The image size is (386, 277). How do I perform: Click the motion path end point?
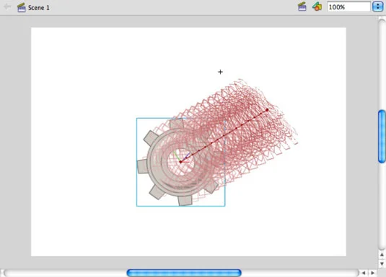click(268, 110)
